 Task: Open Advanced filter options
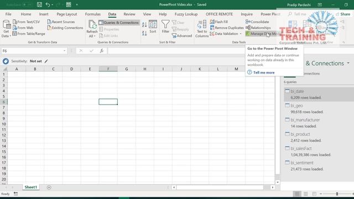coord(182,35)
